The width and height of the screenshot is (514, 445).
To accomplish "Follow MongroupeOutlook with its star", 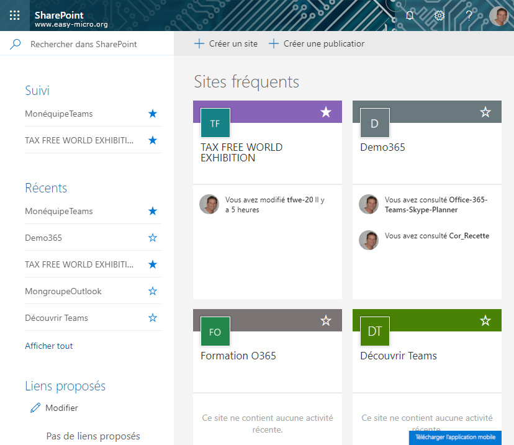I will pos(153,291).
